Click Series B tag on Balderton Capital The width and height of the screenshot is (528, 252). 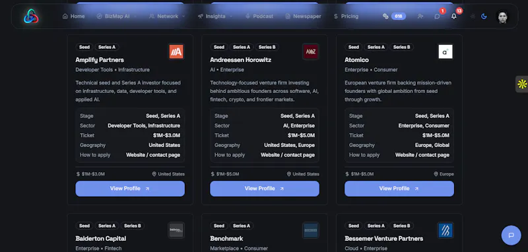pos(133,226)
